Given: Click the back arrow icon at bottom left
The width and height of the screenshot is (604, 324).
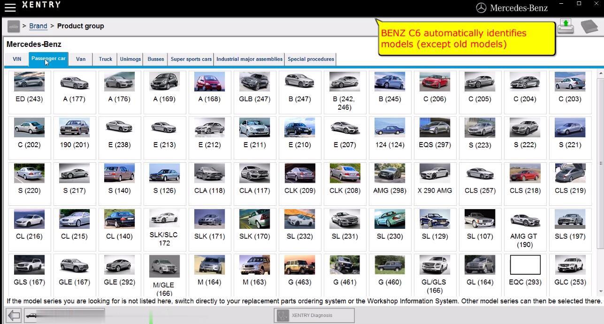Looking at the screenshot, I should (14, 316).
